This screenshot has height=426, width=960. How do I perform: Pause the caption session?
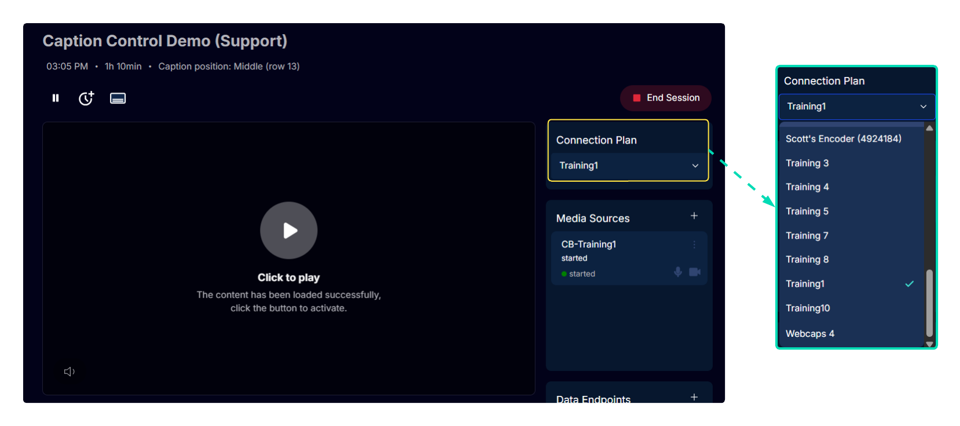click(56, 98)
